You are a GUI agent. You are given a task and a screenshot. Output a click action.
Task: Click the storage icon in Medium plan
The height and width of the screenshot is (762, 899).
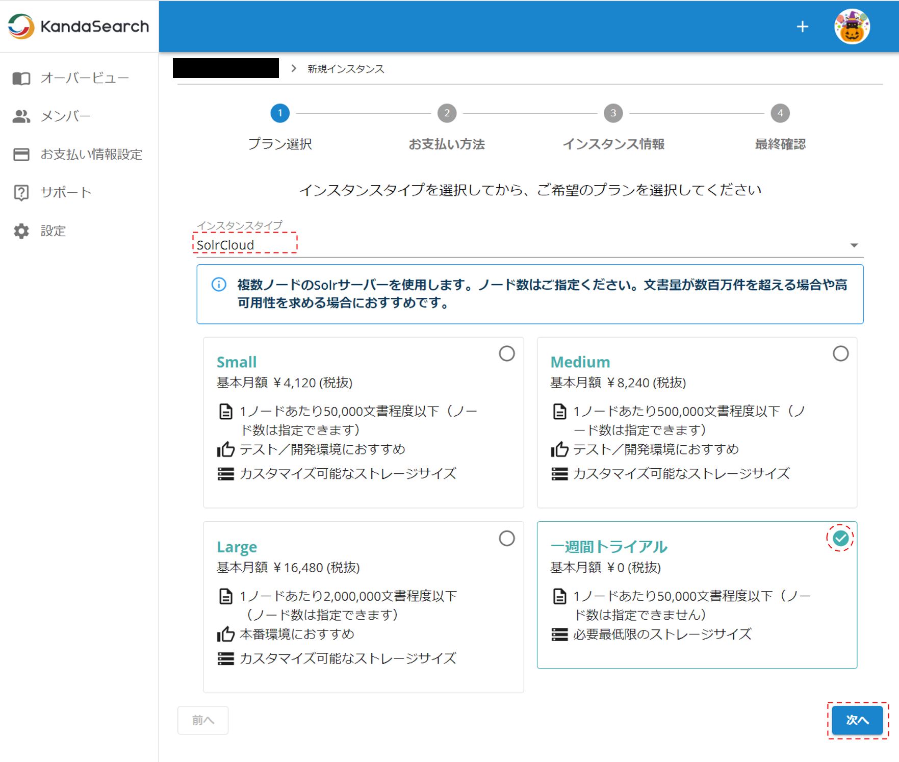[559, 474]
